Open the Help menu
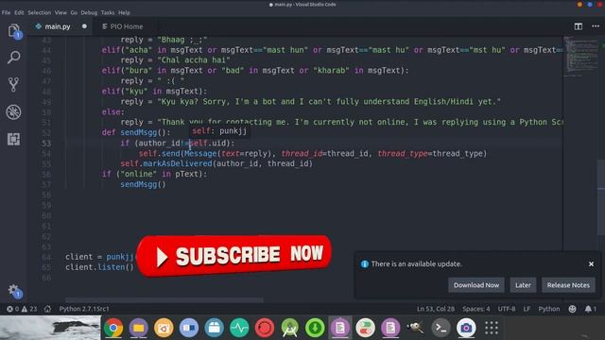This screenshot has height=340, width=605. (x=124, y=12)
